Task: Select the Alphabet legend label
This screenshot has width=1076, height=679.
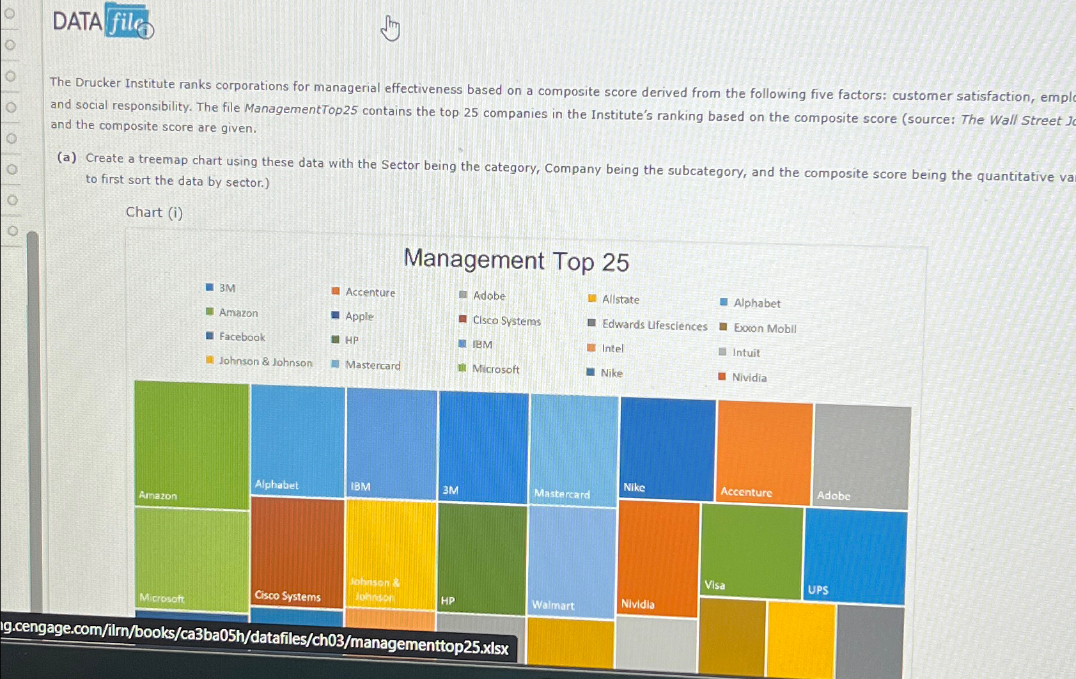Action: pyautogui.click(x=757, y=303)
